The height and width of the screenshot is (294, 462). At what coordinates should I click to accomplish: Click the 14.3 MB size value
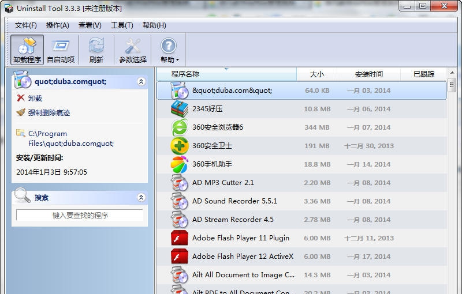pos(317,275)
